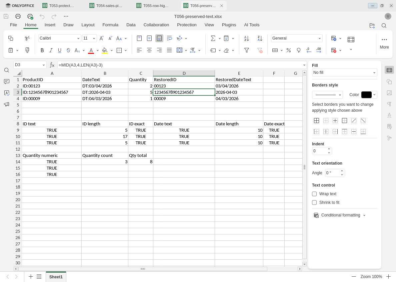The image size is (396, 282).
Task: Click the Cut scissors icon
Action: click(27, 38)
